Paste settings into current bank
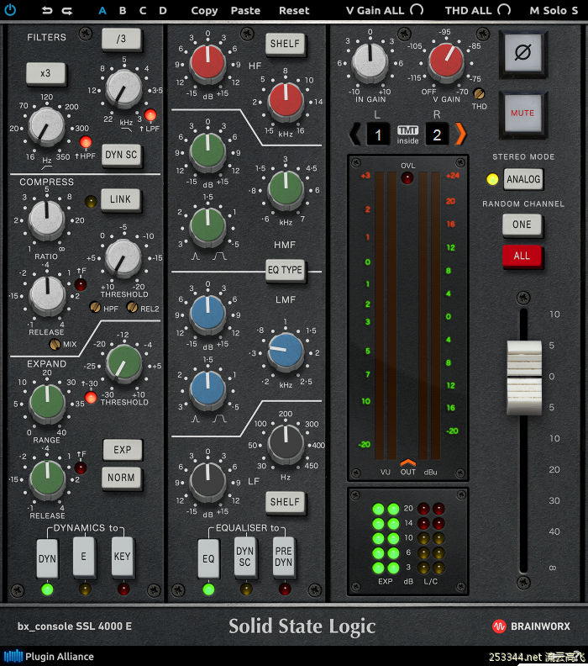The width and height of the screenshot is (588, 666). pos(245,11)
